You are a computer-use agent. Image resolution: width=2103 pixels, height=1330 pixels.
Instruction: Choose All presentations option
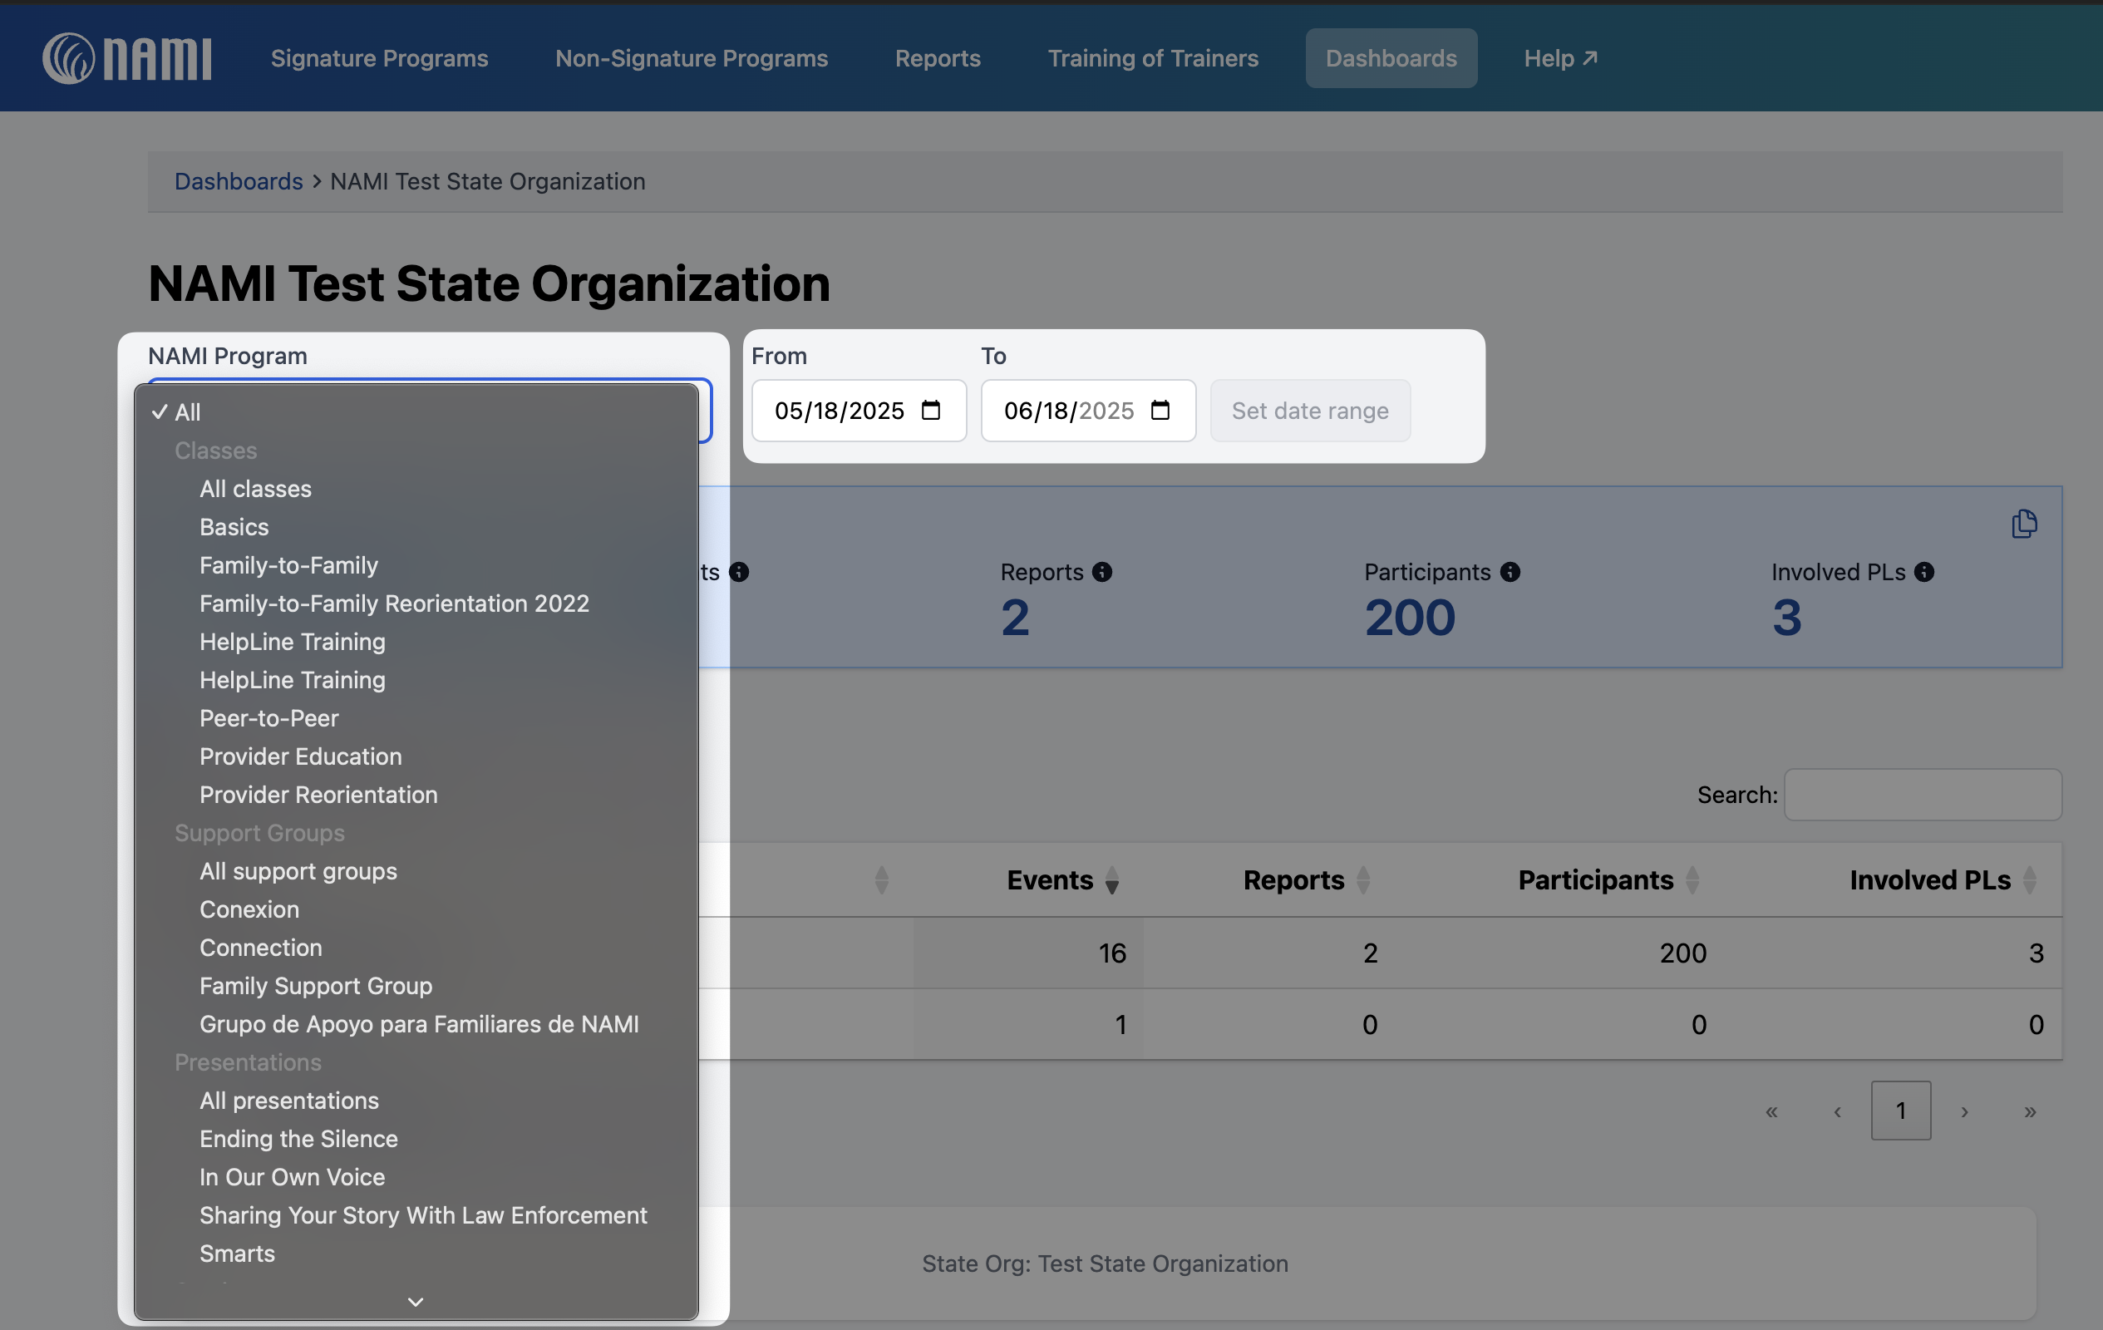416,1101
